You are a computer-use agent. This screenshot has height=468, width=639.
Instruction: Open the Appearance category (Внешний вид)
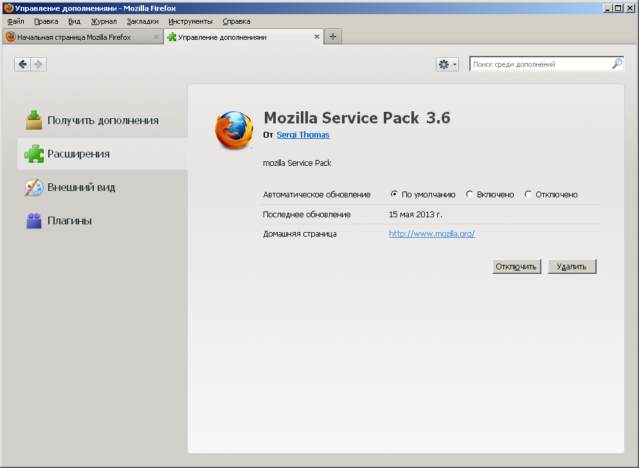click(x=102, y=187)
